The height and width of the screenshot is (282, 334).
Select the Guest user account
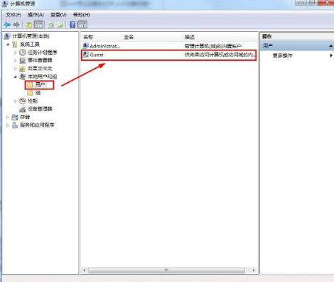[168, 55]
